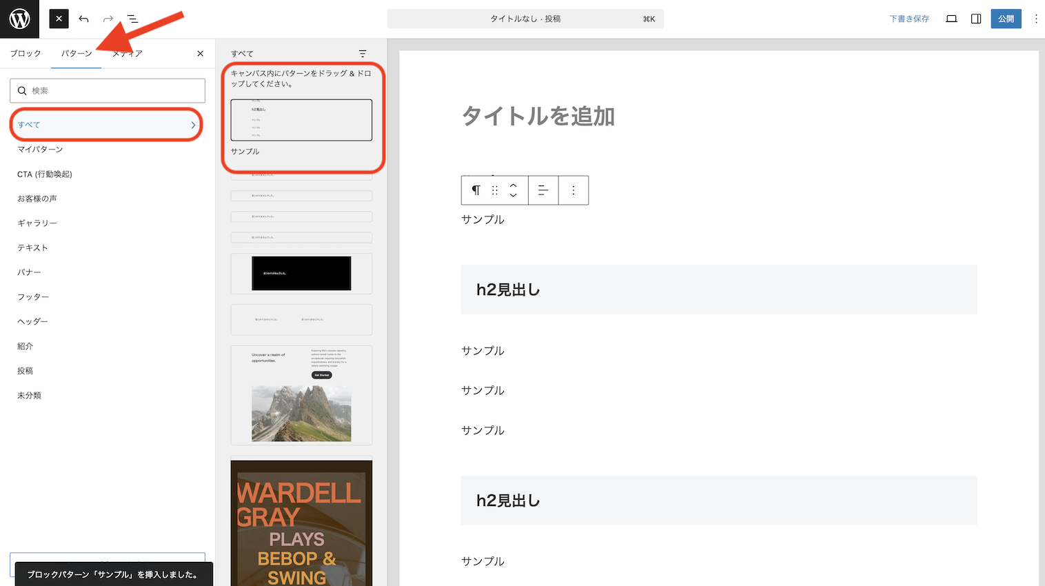Select the マイパターン category
Image resolution: width=1045 pixels, height=586 pixels.
pos(40,149)
